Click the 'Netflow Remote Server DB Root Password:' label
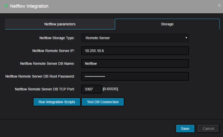This screenshot has width=223, height=137. (40, 76)
